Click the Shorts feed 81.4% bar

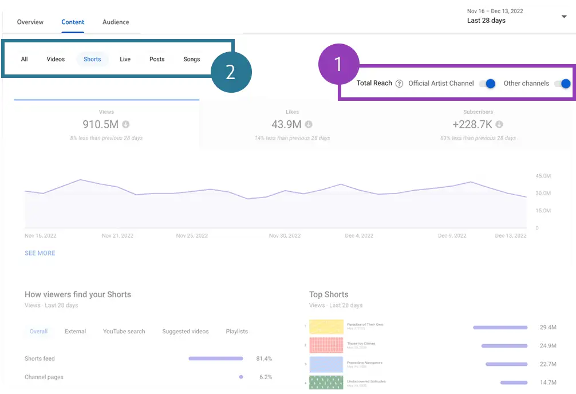216,358
